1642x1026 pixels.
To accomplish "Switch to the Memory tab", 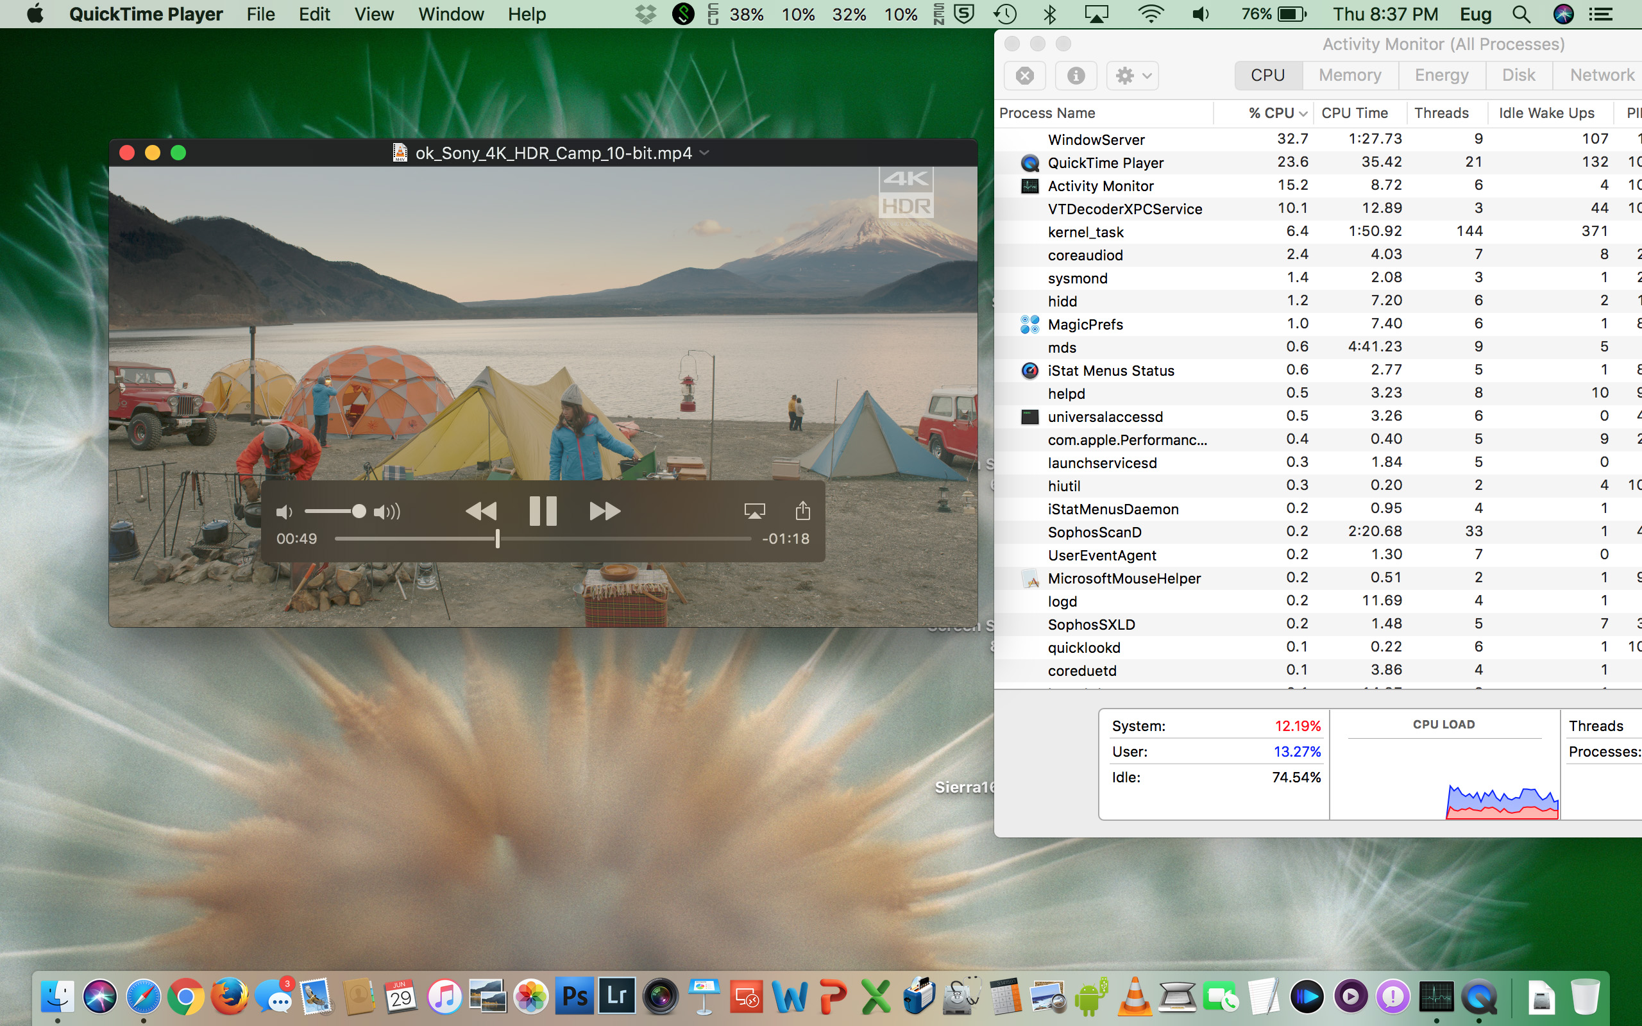I will tap(1350, 75).
